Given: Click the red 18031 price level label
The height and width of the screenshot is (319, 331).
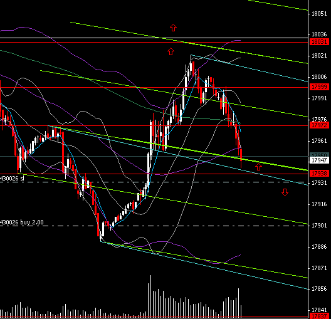Looking at the screenshot, I should point(319,42).
